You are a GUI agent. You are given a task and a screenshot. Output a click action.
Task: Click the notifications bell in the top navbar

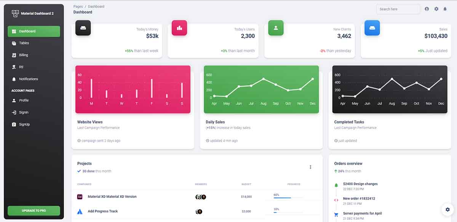coord(445,9)
